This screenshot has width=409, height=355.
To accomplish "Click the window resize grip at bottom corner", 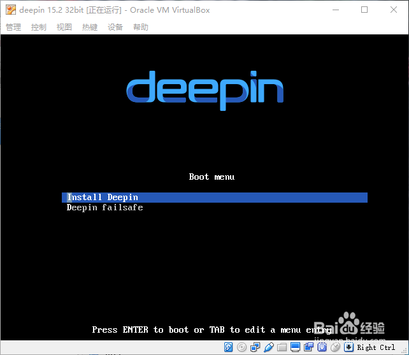I will [x=405, y=351].
